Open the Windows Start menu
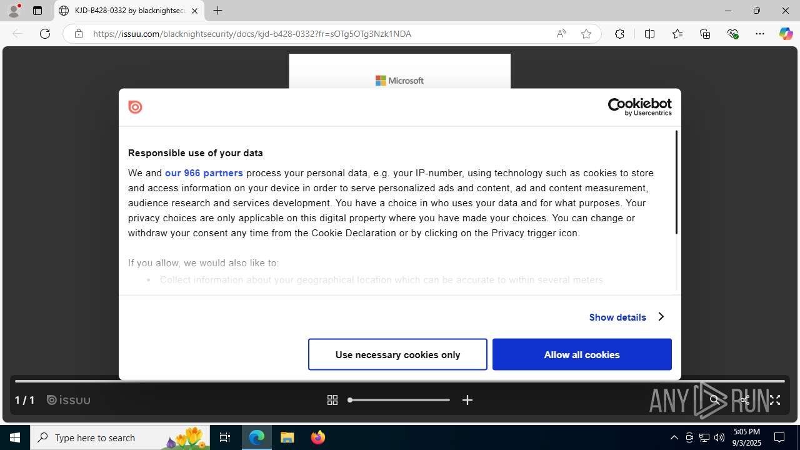This screenshot has width=800, height=450. click(15, 437)
